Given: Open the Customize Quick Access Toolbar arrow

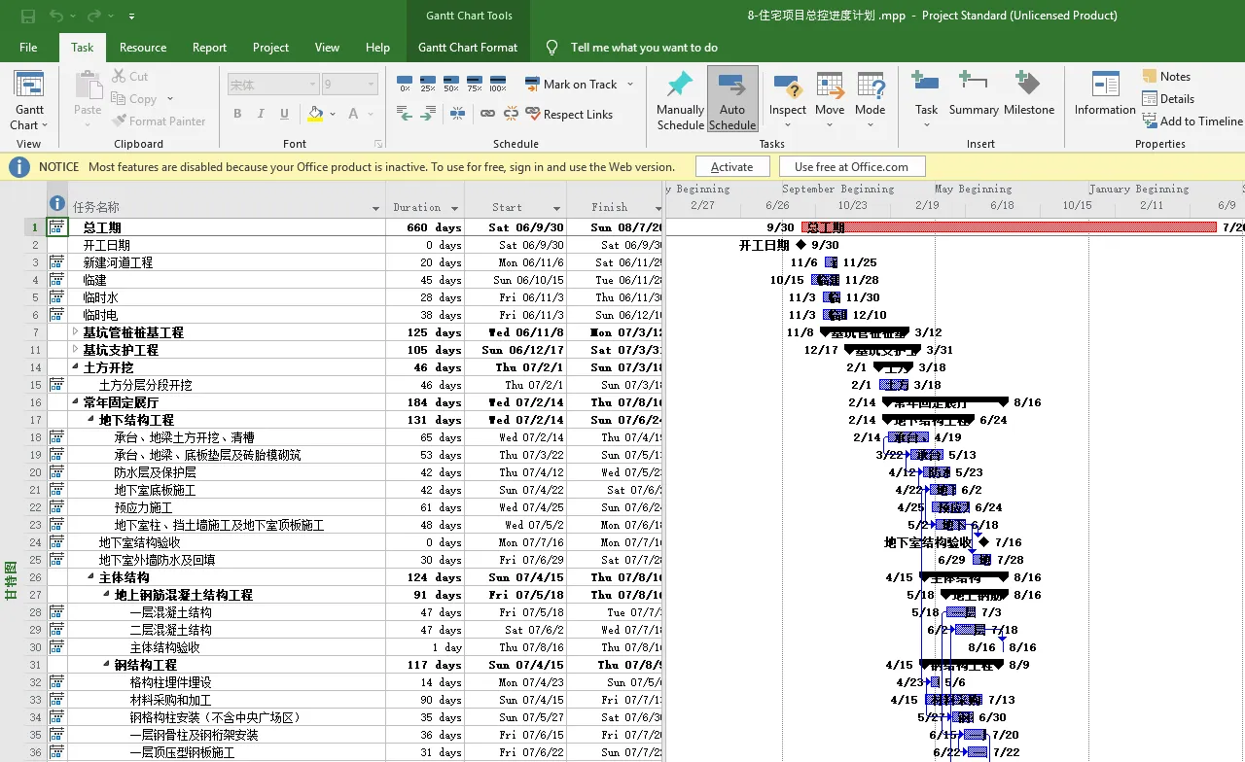Looking at the screenshot, I should click(131, 17).
